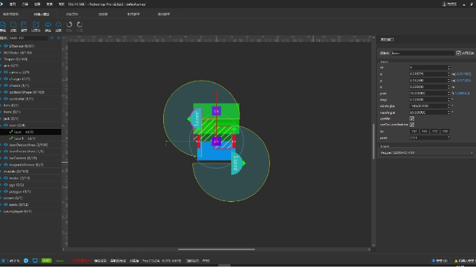Select the 'laser1' child item in tree
476x267 pixels.
pos(31,138)
